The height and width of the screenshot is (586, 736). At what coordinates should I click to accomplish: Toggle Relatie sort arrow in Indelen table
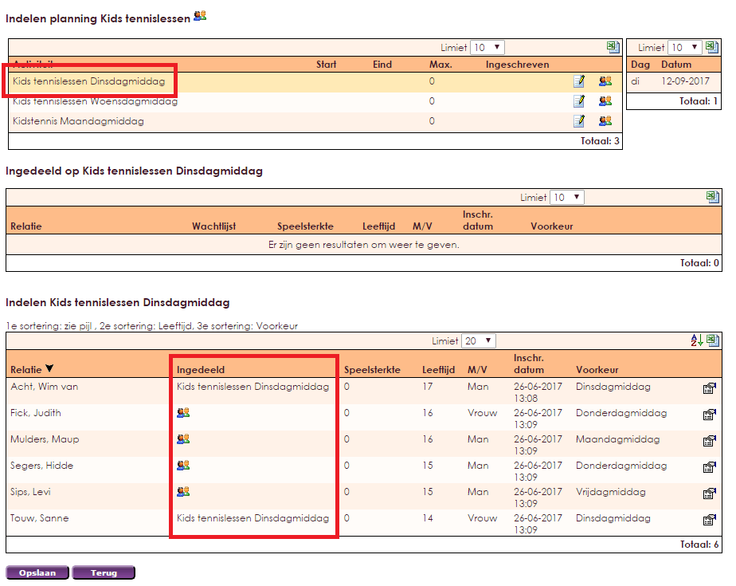pyautogui.click(x=49, y=368)
